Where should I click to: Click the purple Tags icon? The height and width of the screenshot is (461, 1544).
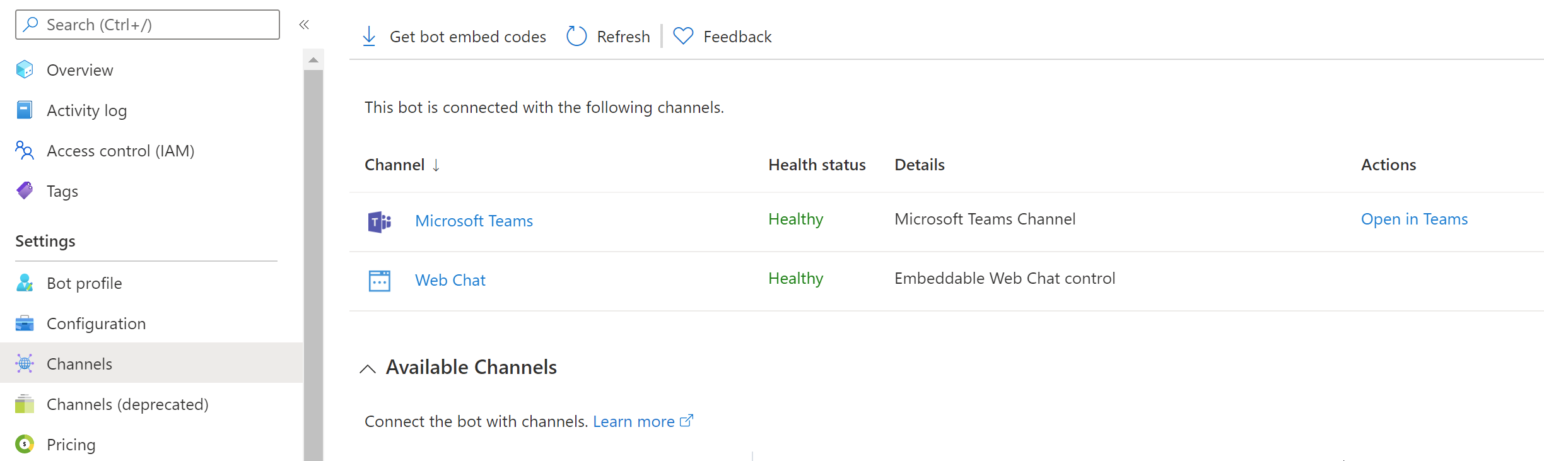[25, 190]
